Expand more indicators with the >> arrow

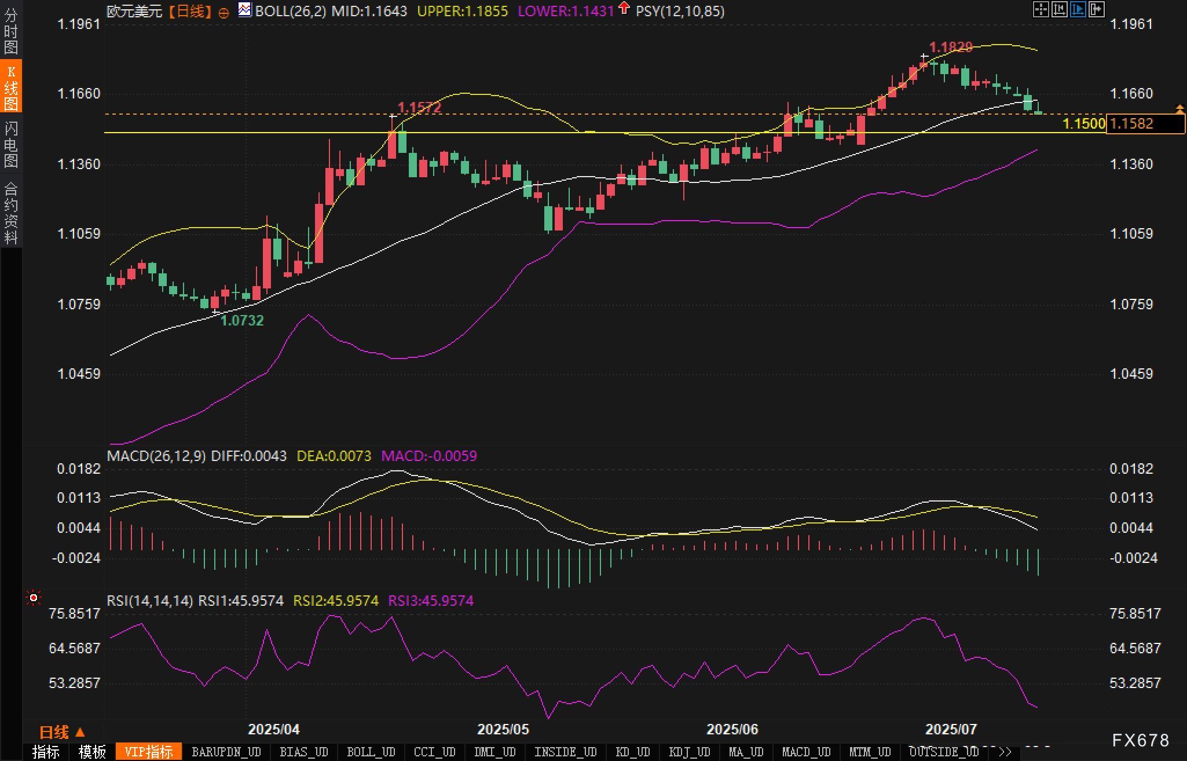[x=1005, y=752]
